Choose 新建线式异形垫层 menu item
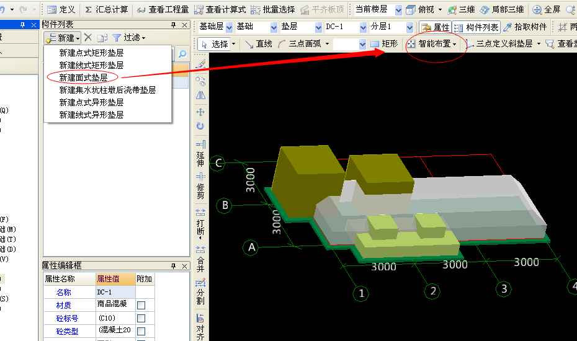Viewport: 577px width, 341px height. click(91, 115)
